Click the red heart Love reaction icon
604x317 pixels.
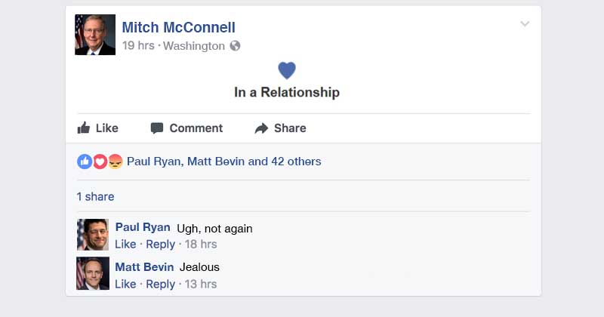click(100, 162)
